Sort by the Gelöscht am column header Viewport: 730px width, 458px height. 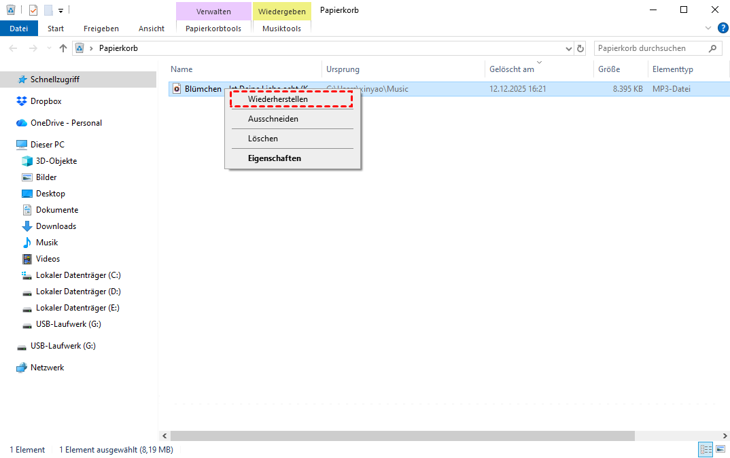point(512,69)
